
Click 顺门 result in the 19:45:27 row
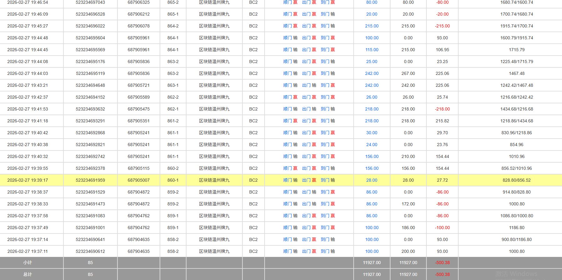290,26
